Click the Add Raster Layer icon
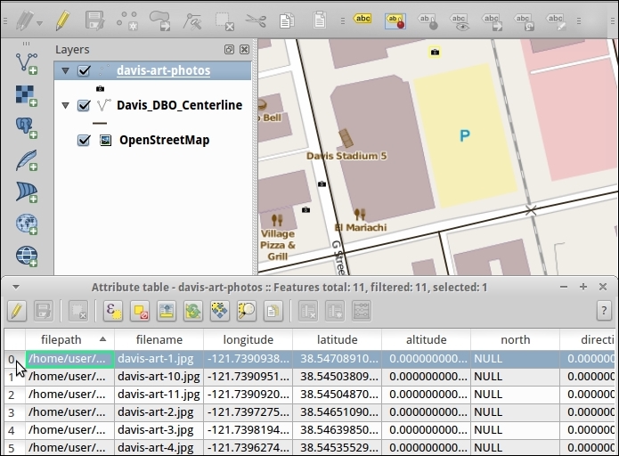 pos(27,94)
